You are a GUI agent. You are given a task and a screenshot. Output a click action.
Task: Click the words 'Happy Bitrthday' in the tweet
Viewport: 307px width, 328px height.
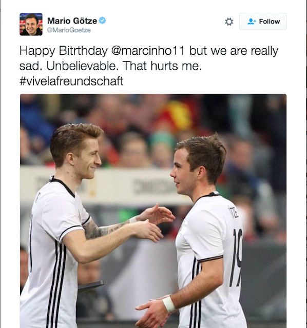[x=64, y=51]
